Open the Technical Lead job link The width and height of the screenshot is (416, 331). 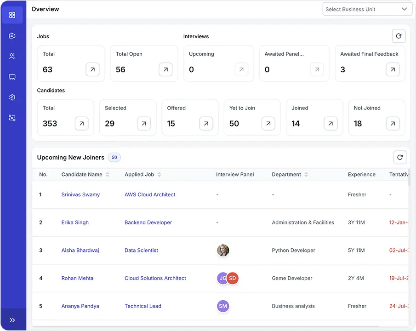pos(143,306)
